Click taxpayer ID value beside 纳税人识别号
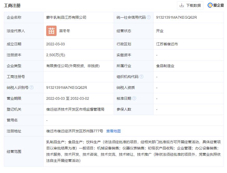The image size is (227, 173). point(67,88)
